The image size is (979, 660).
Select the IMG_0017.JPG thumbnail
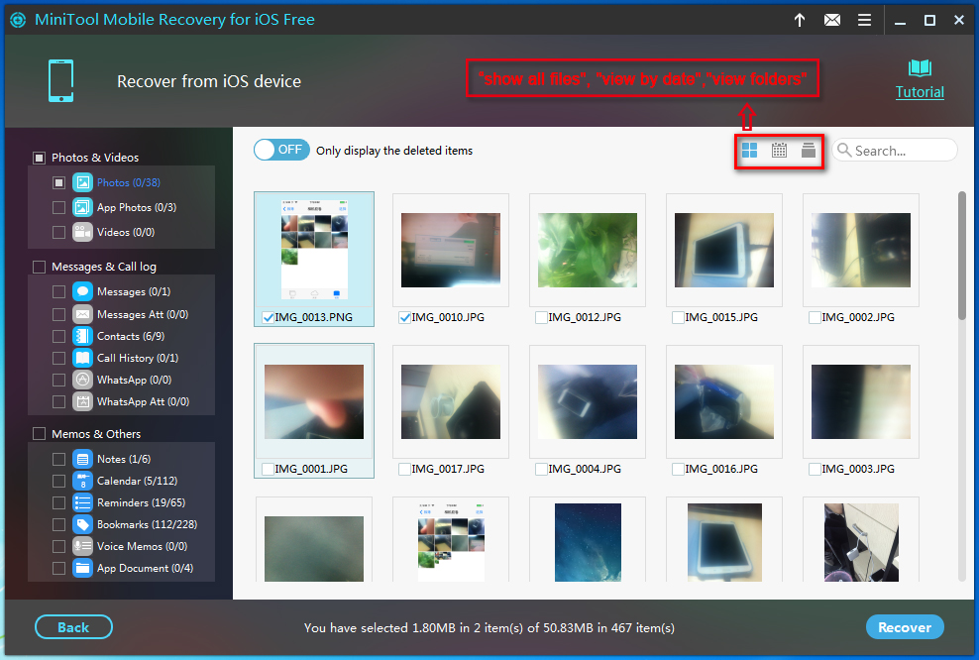pos(451,401)
